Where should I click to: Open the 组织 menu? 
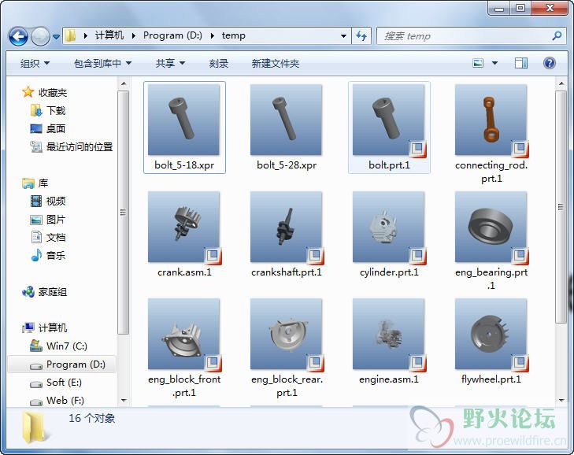35,63
